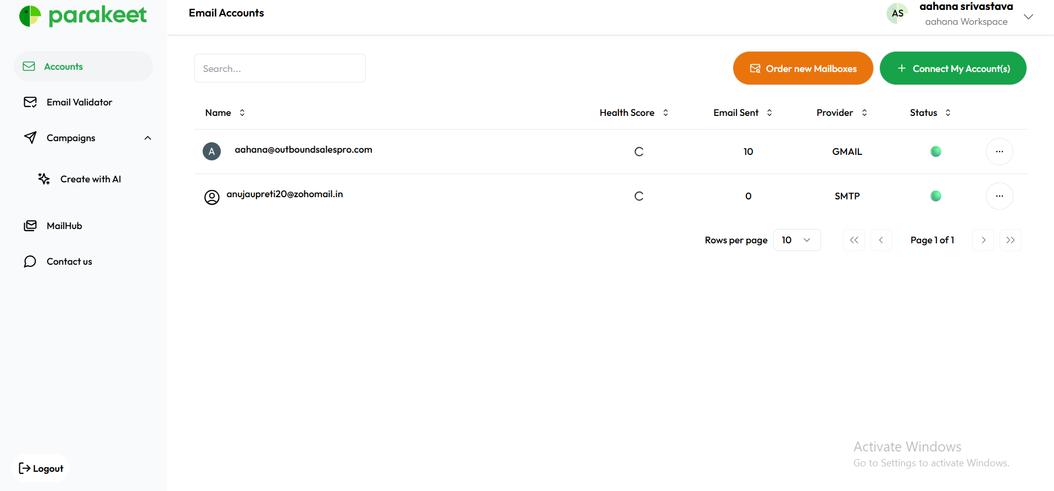Viewport: 1054px width, 491px height.
Task: Open three-dot menu for aahana@outboundsalespro.com
Action: (999, 152)
